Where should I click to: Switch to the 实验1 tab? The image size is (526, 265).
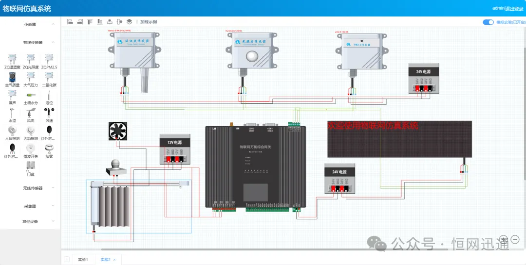[x=83, y=260]
